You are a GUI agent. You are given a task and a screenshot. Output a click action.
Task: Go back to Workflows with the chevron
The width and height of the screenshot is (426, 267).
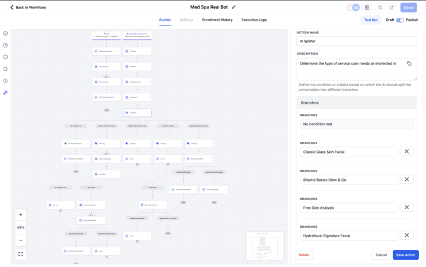coord(12,8)
